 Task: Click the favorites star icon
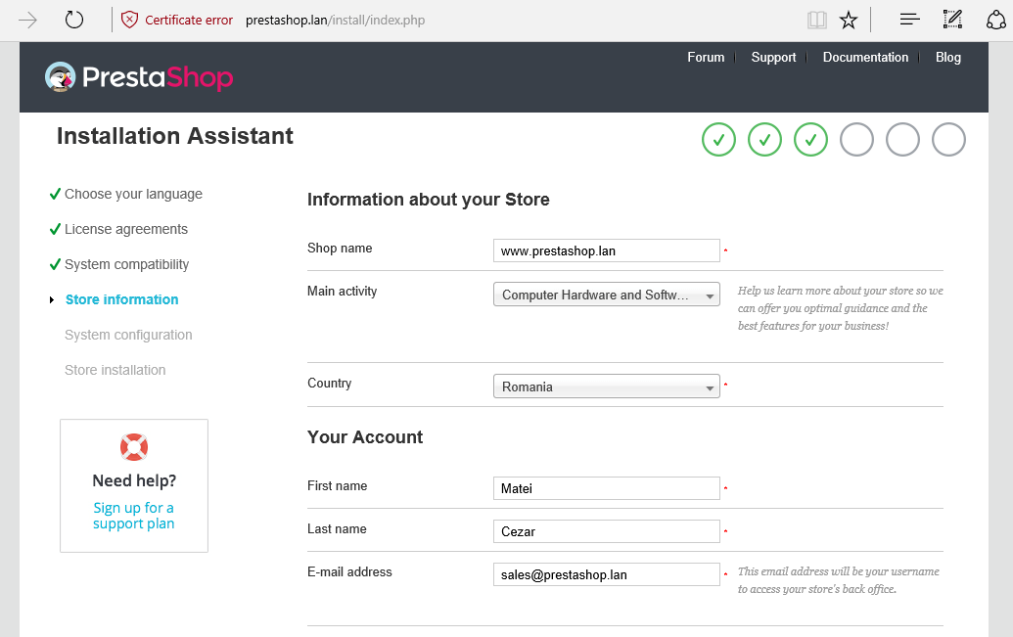(849, 20)
